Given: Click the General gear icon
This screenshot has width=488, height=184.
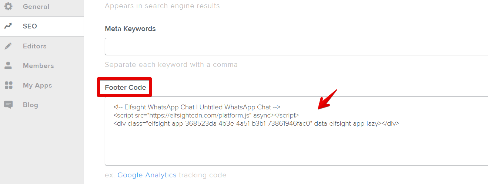Looking at the screenshot, I should coord(8,7).
